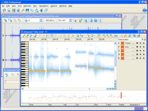Click the orange color swatch of track 1
Screen dimensions: 148x111
[122, 43]
